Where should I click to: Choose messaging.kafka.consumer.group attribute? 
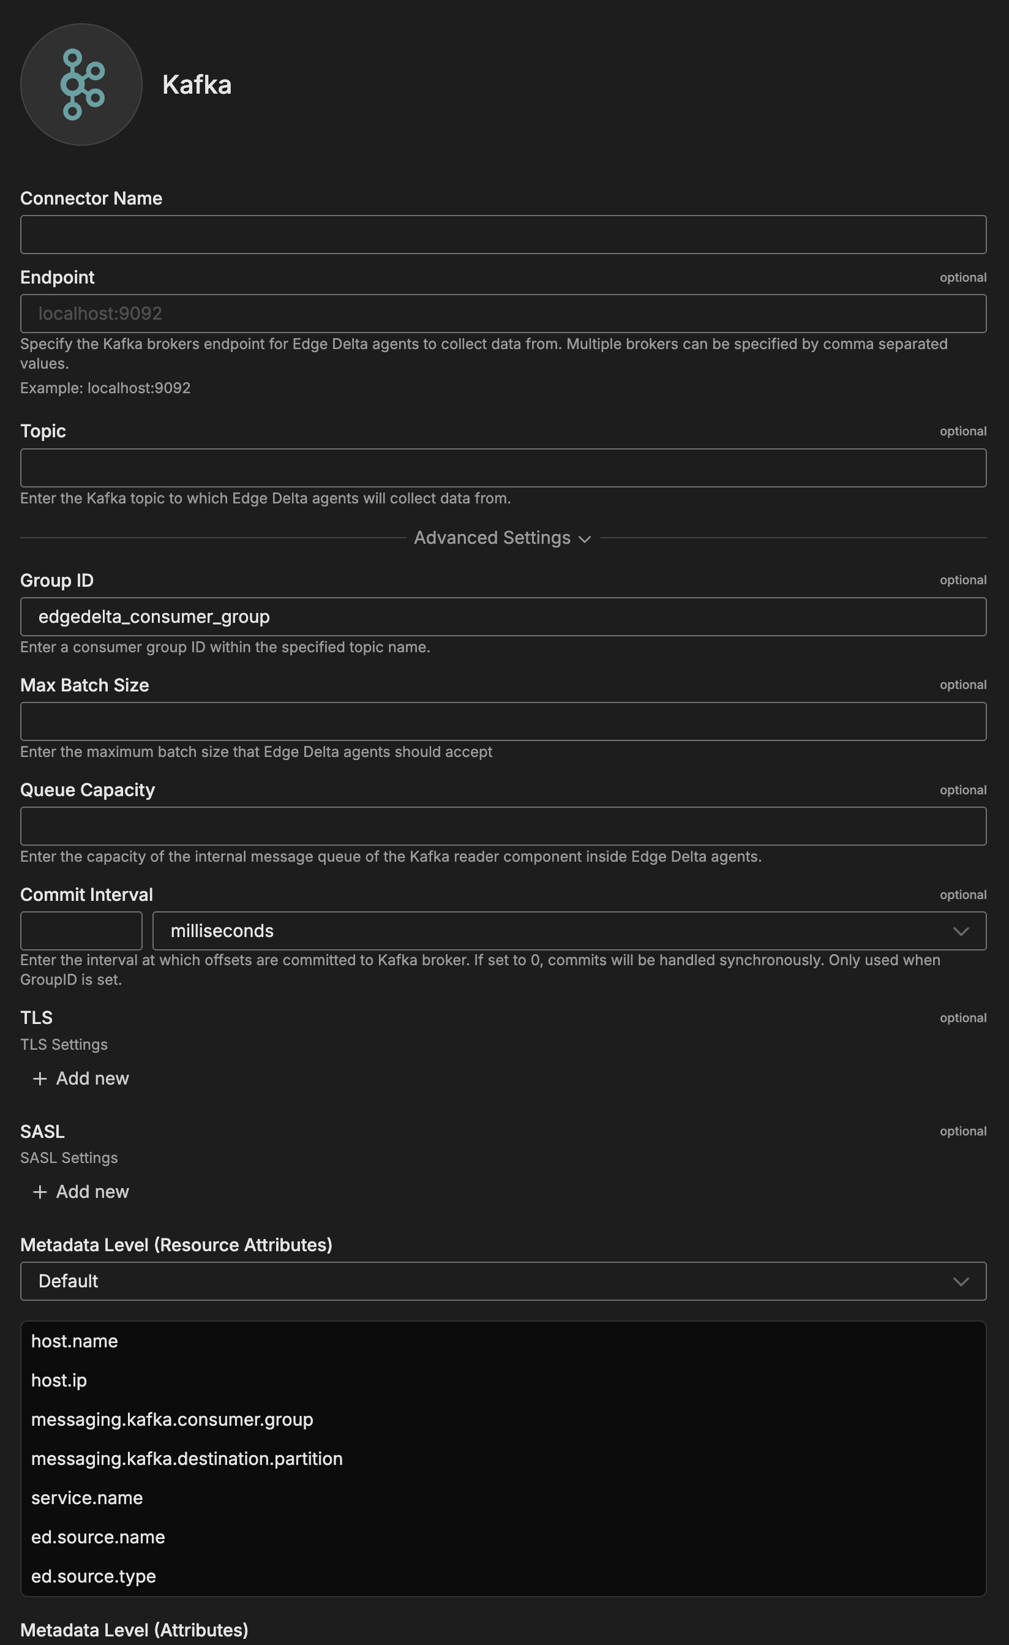click(172, 1420)
